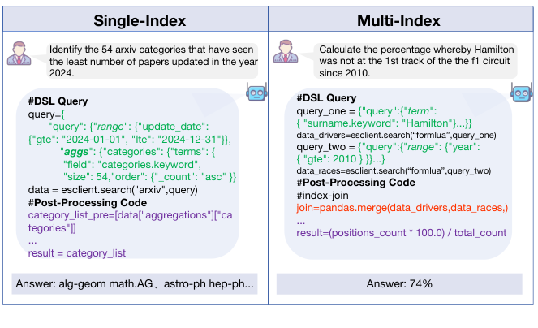Click the answer box listing alg-geom math.AG
The width and height of the screenshot is (538, 328).
(x=135, y=283)
